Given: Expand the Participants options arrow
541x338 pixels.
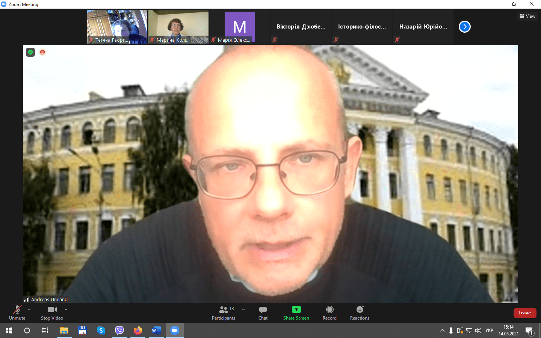Looking at the screenshot, I should 243,309.
